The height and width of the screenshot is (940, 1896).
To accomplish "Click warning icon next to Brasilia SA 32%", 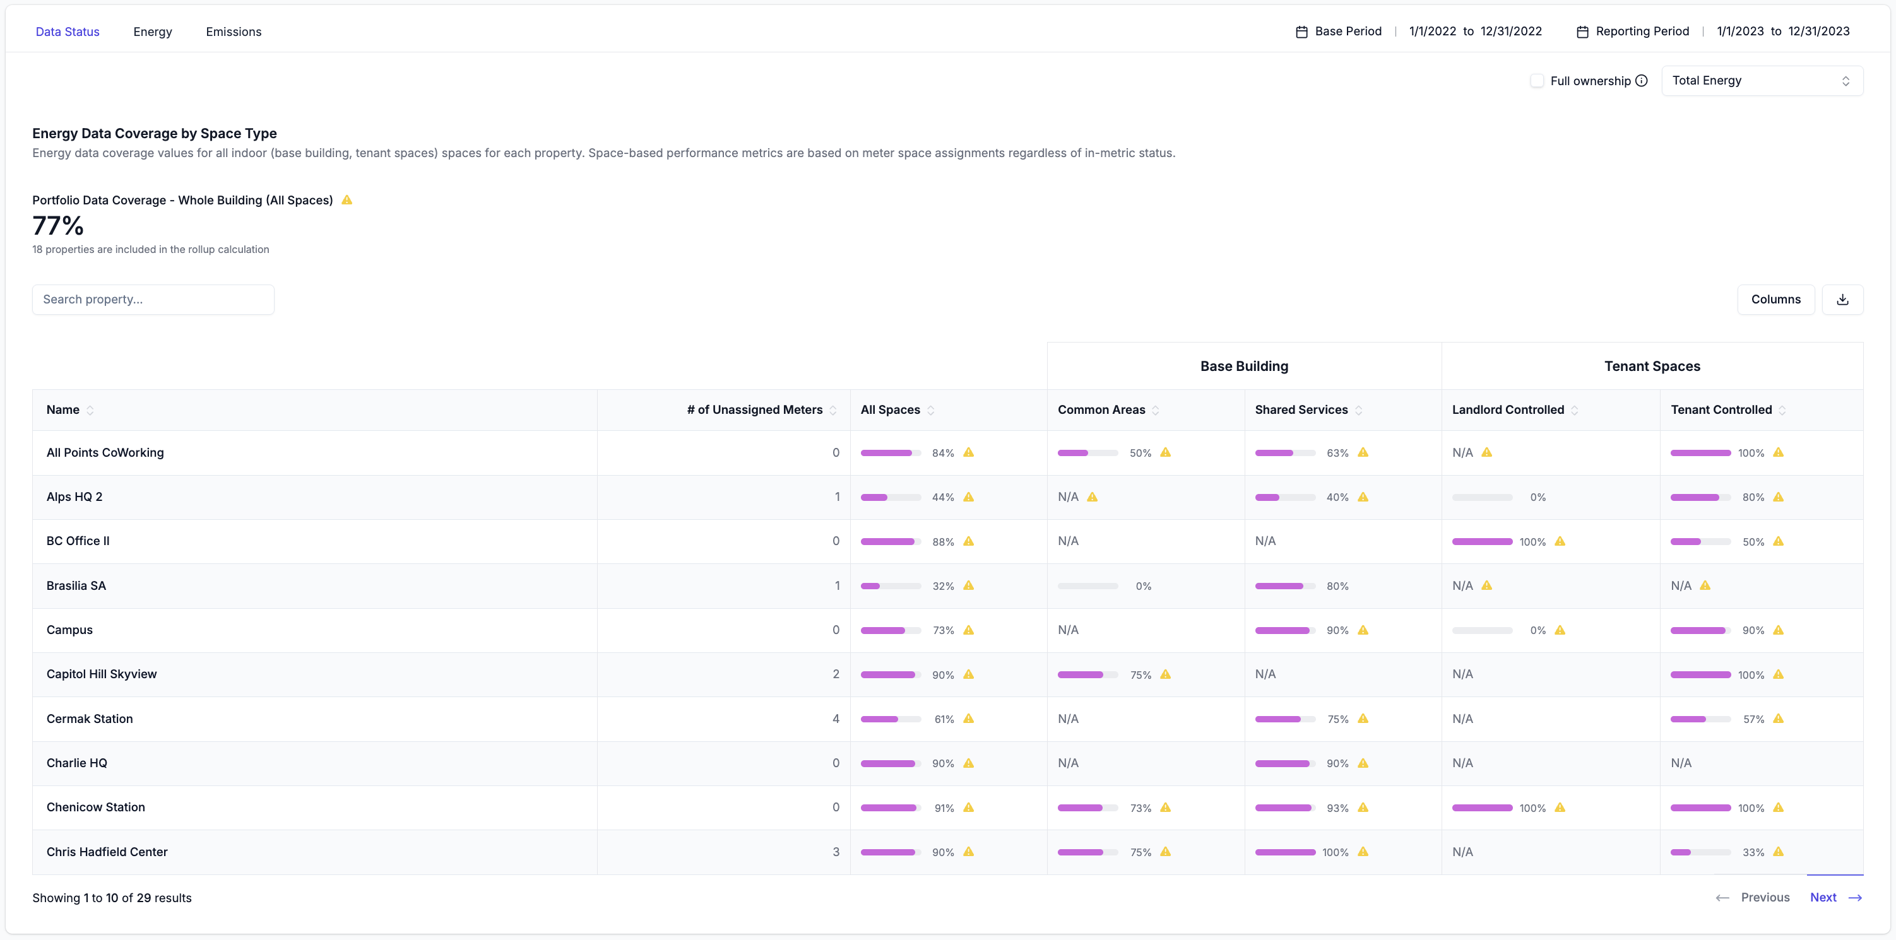I will pos(968,585).
